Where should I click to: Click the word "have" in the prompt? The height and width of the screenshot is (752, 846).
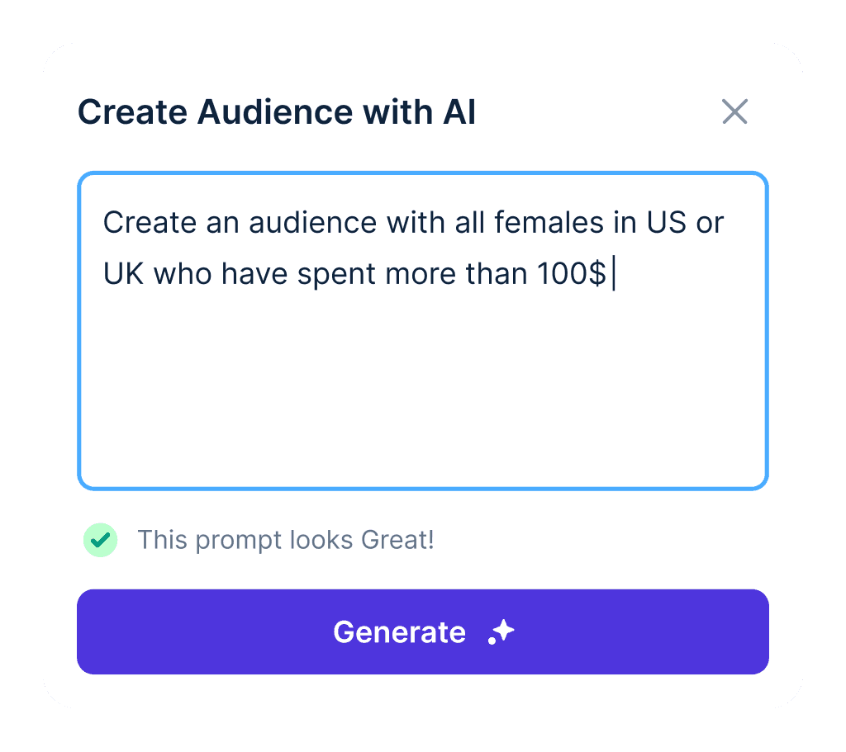tap(254, 273)
